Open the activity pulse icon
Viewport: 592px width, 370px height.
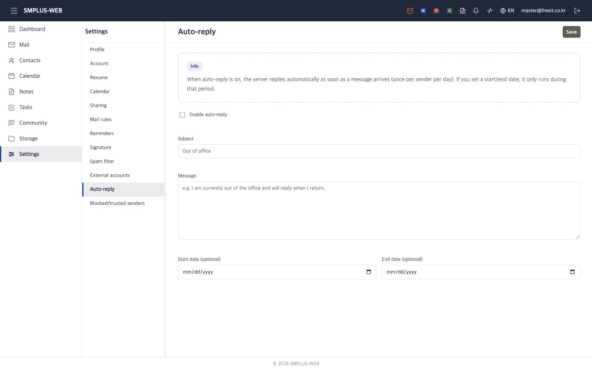pyautogui.click(x=490, y=11)
